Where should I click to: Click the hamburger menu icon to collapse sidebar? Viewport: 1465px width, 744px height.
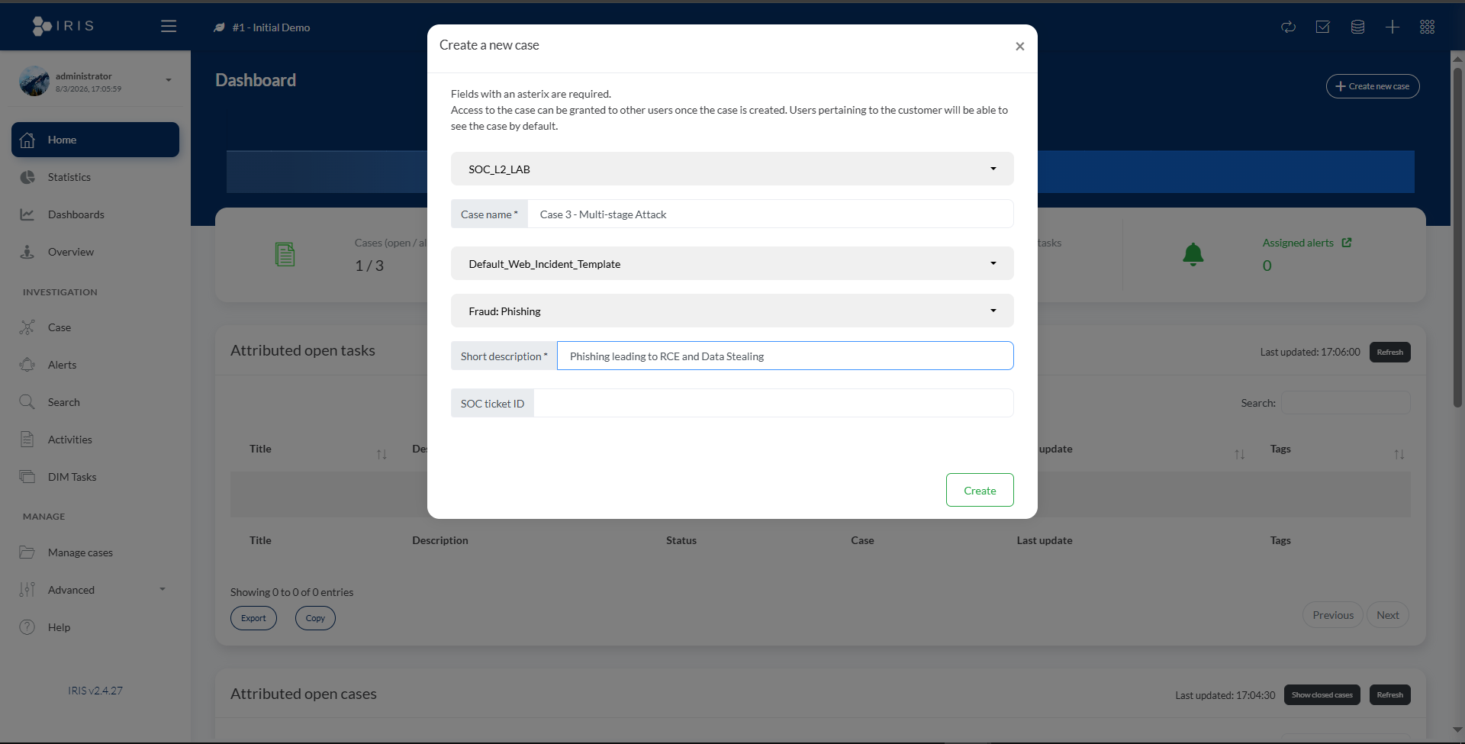click(x=169, y=27)
